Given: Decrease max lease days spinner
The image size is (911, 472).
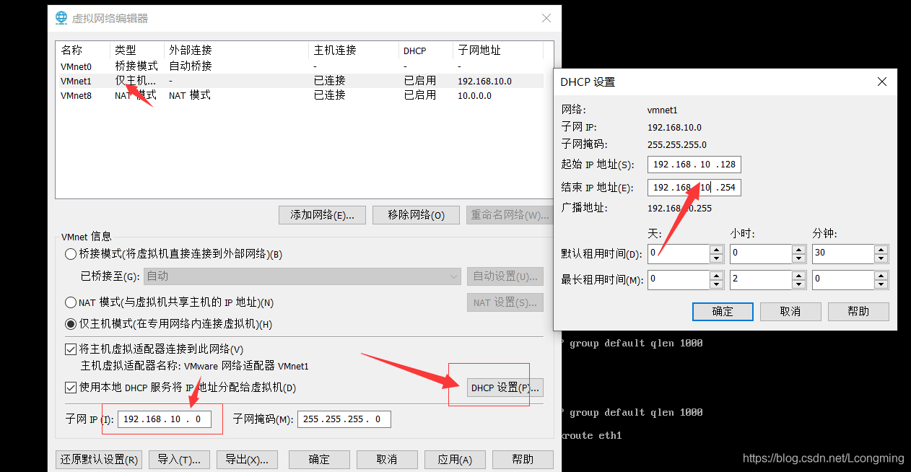Looking at the screenshot, I should (x=716, y=283).
